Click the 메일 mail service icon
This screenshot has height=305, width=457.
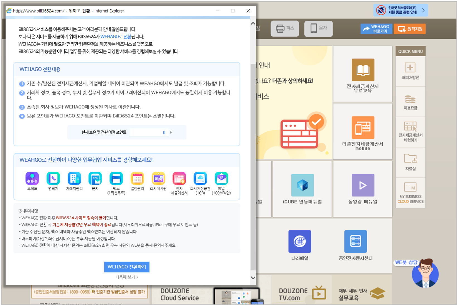(221, 178)
